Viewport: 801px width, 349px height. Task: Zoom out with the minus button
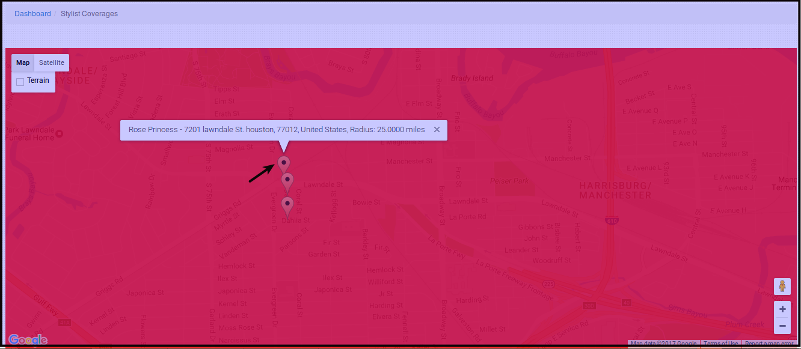(x=782, y=326)
